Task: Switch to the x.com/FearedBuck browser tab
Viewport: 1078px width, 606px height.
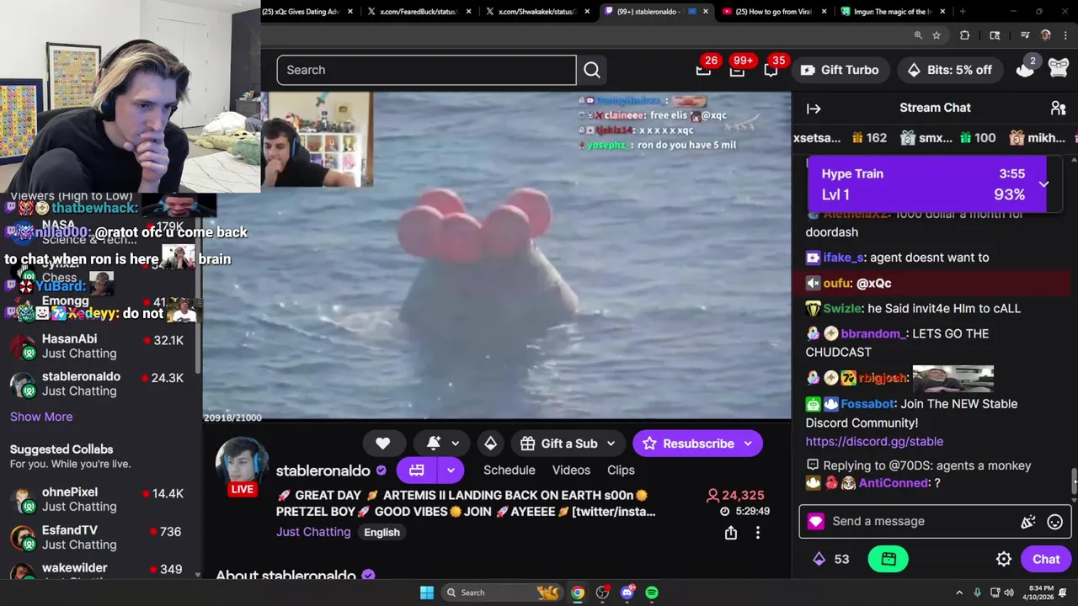Action: pos(419,12)
